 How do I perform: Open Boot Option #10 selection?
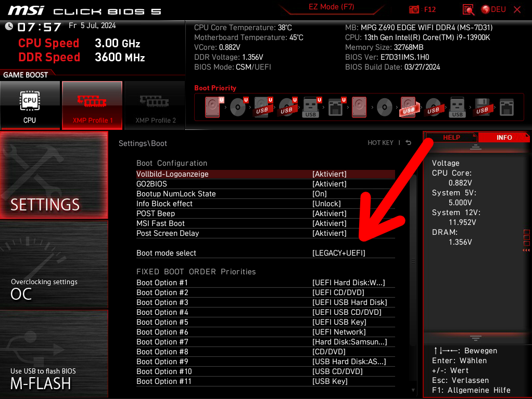[x=265, y=371]
